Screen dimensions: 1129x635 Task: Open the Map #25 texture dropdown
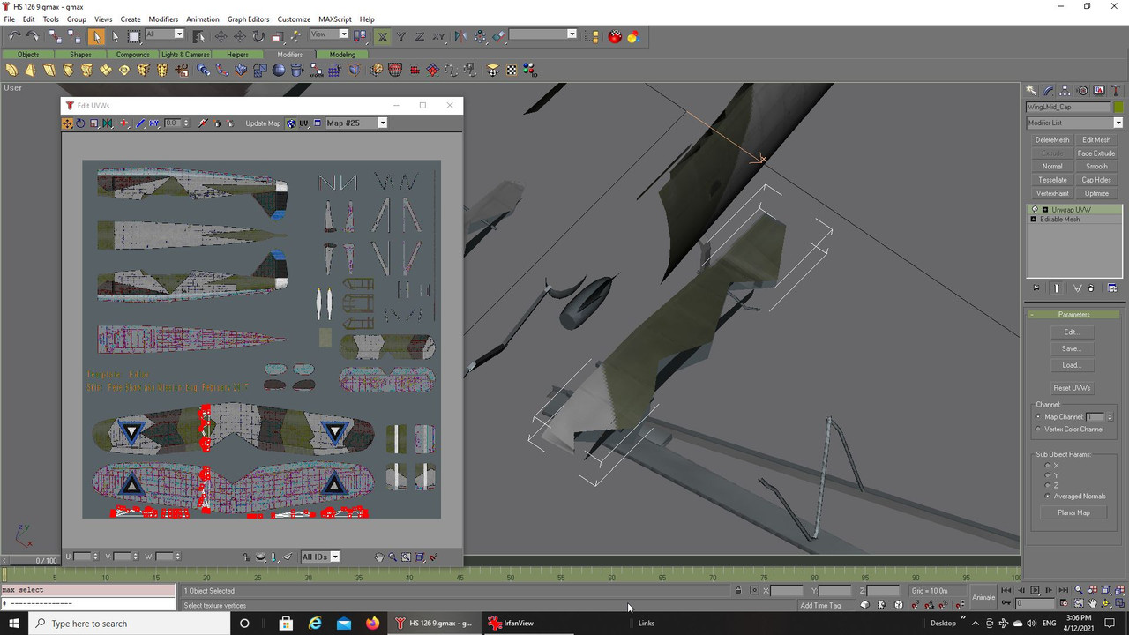click(356, 123)
